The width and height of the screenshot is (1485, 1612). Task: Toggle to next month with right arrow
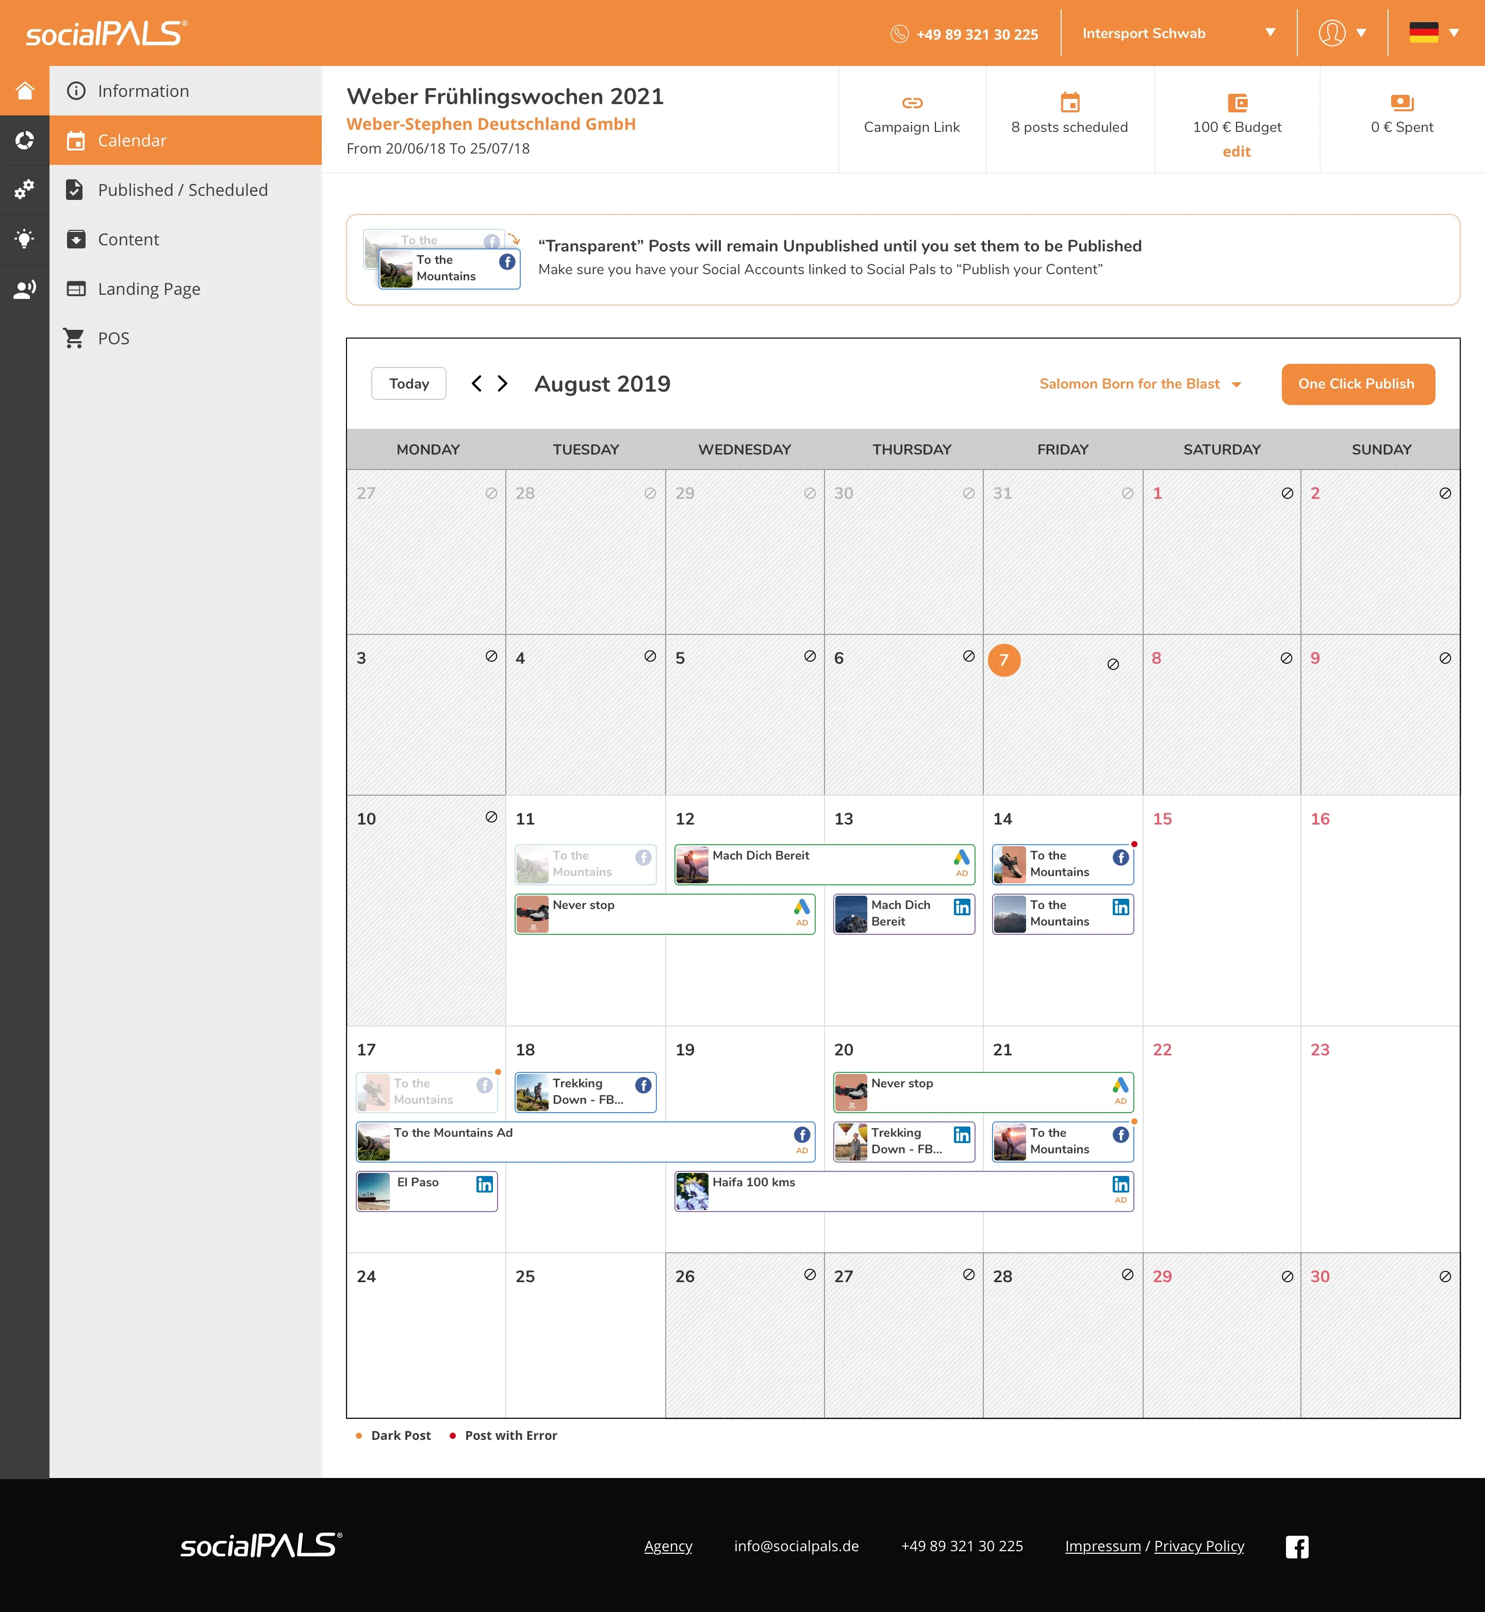pos(502,383)
